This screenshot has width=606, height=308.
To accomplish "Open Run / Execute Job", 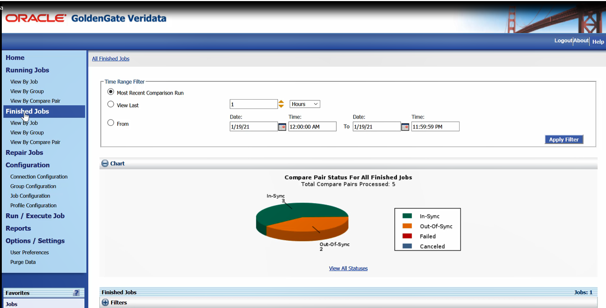I will click(x=35, y=216).
